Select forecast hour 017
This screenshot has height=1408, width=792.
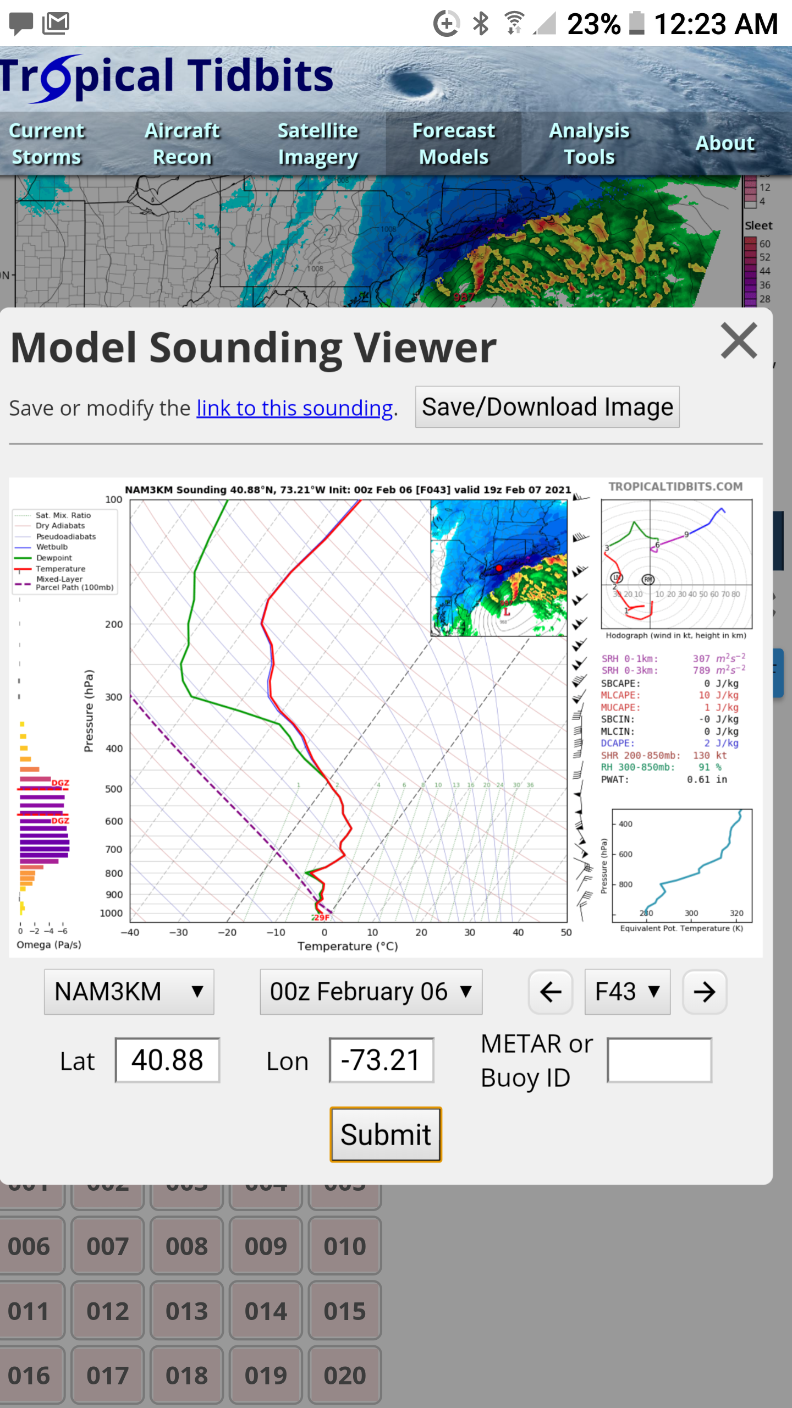point(108,1376)
